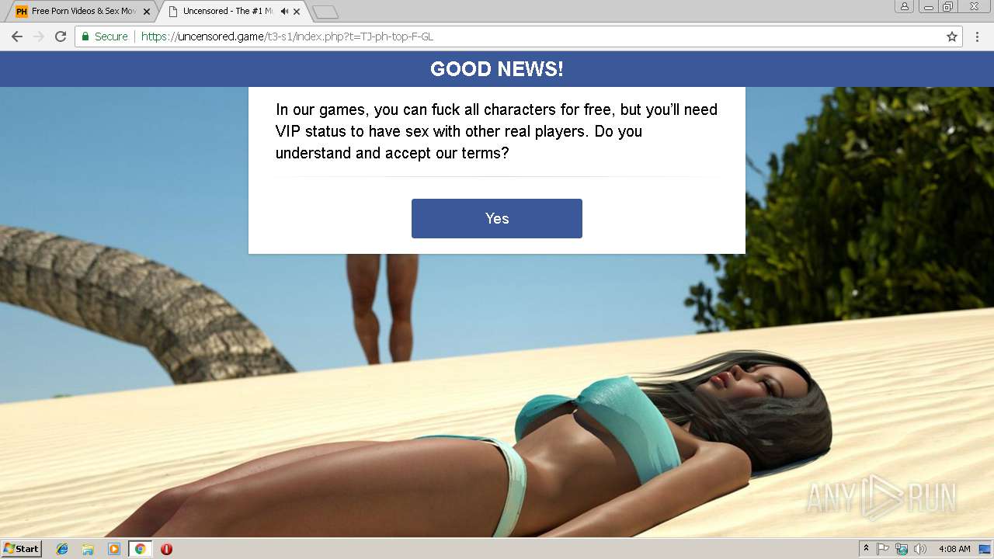Click the blue Yes button

pos(497,218)
